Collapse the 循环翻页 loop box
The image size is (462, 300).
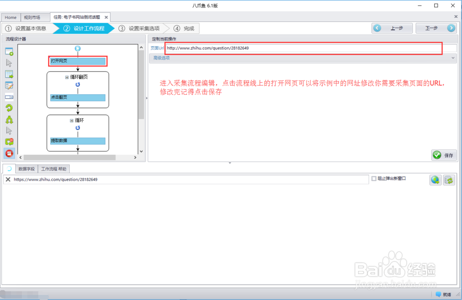[67, 77]
